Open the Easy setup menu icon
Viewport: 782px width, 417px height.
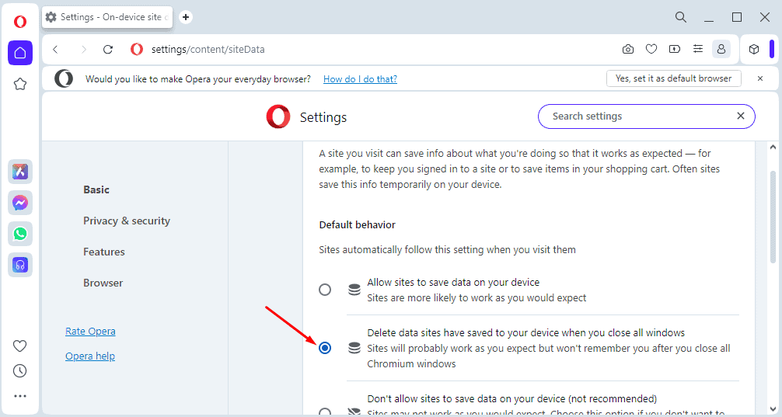(x=698, y=49)
